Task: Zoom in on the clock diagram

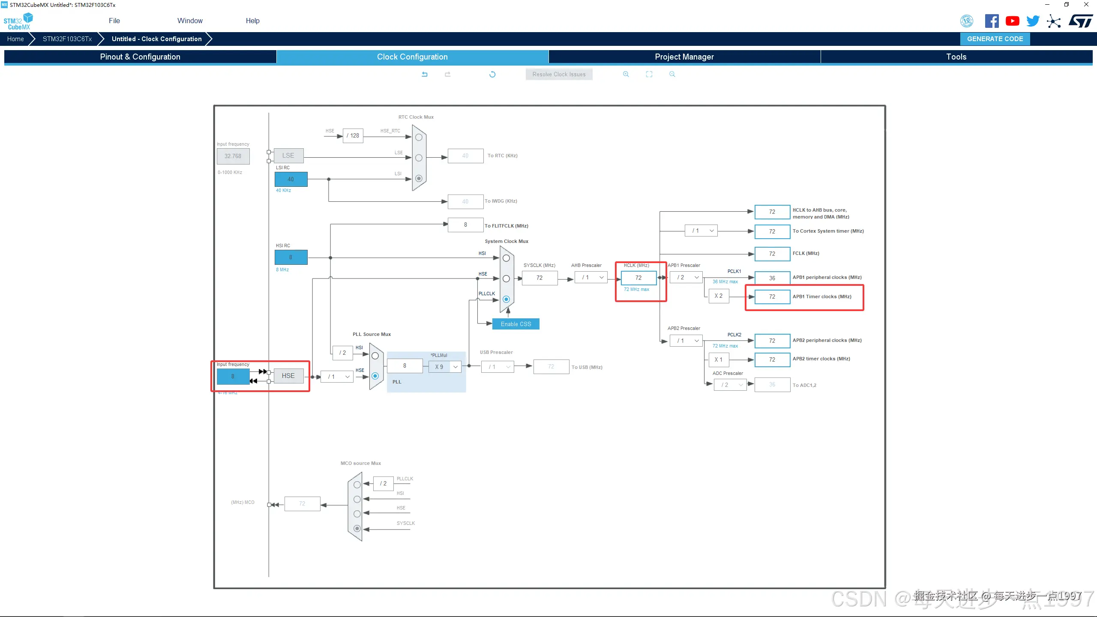Action: (x=626, y=74)
